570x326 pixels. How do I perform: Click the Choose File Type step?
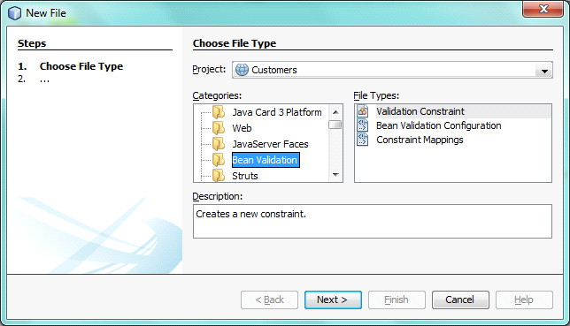pos(81,66)
